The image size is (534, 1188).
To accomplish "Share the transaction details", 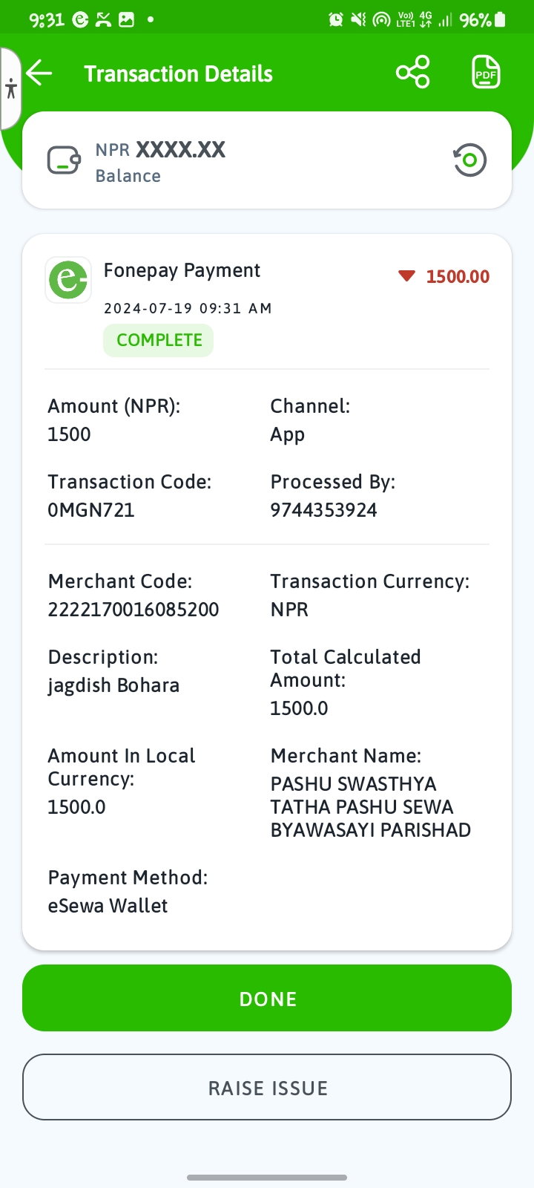I will 413,72.
